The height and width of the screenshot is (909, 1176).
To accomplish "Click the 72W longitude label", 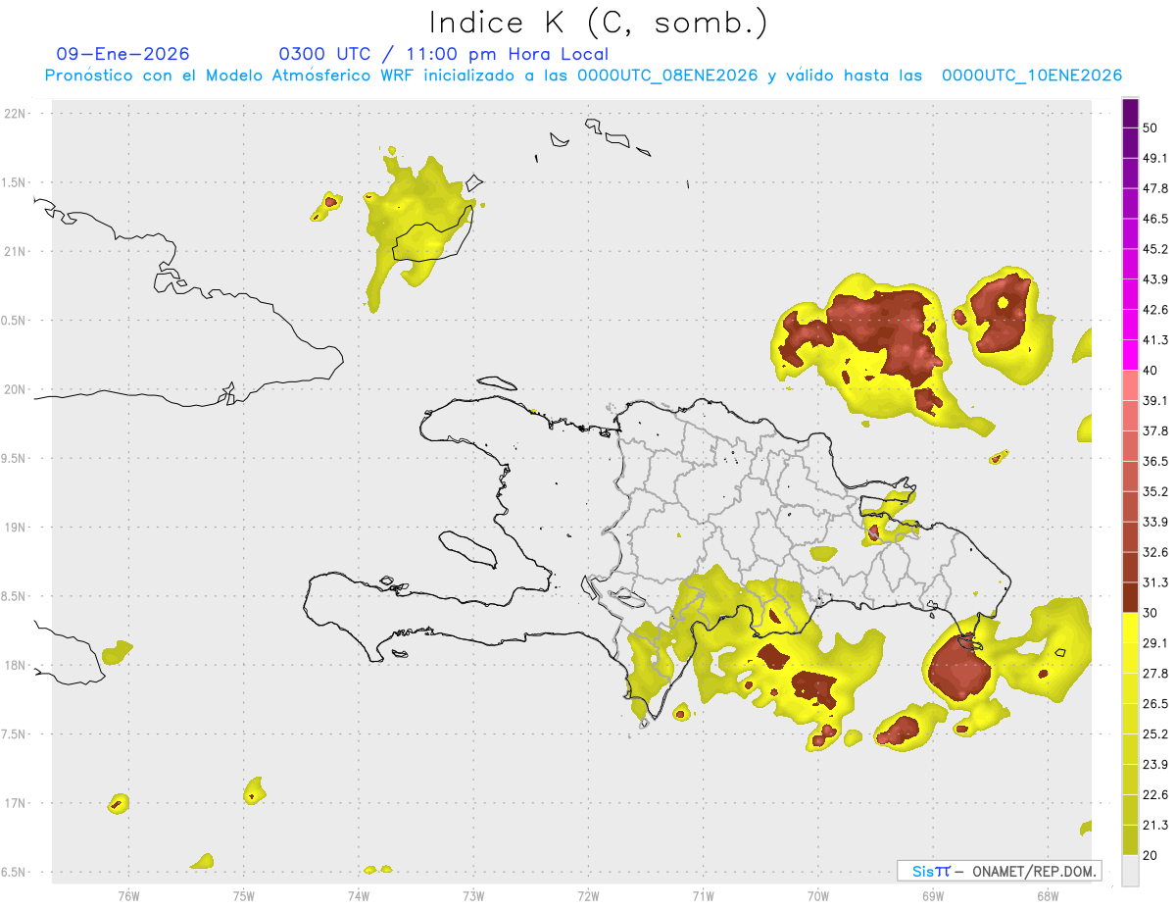I will [x=588, y=895].
